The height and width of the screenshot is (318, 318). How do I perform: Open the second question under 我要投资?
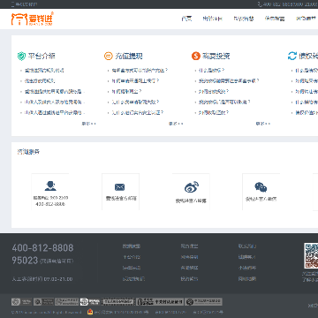[229, 81]
